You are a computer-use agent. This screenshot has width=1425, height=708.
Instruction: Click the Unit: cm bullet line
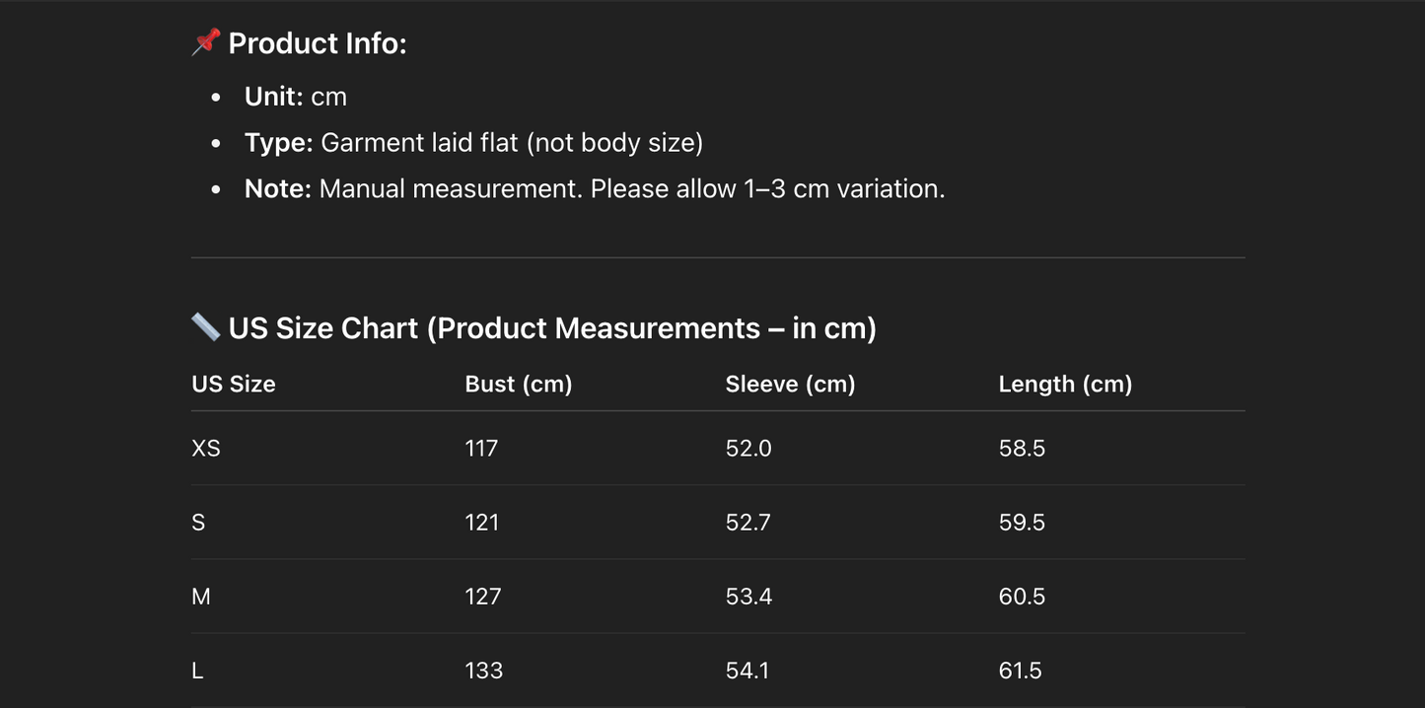pos(296,97)
